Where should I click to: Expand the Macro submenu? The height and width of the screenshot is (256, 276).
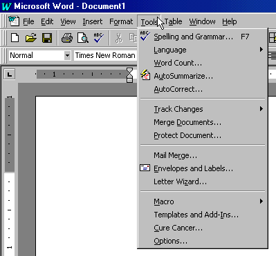pos(203,201)
